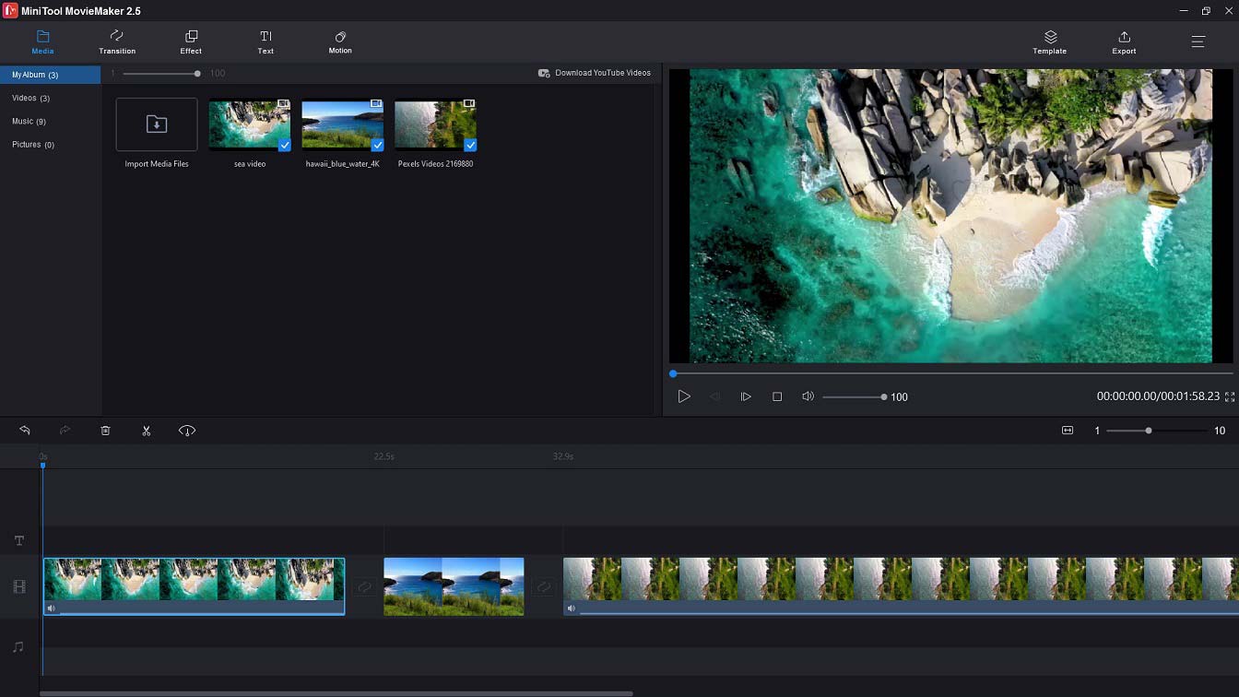Open the Export dialog
Viewport: 1239px width, 697px height.
[x=1124, y=41]
